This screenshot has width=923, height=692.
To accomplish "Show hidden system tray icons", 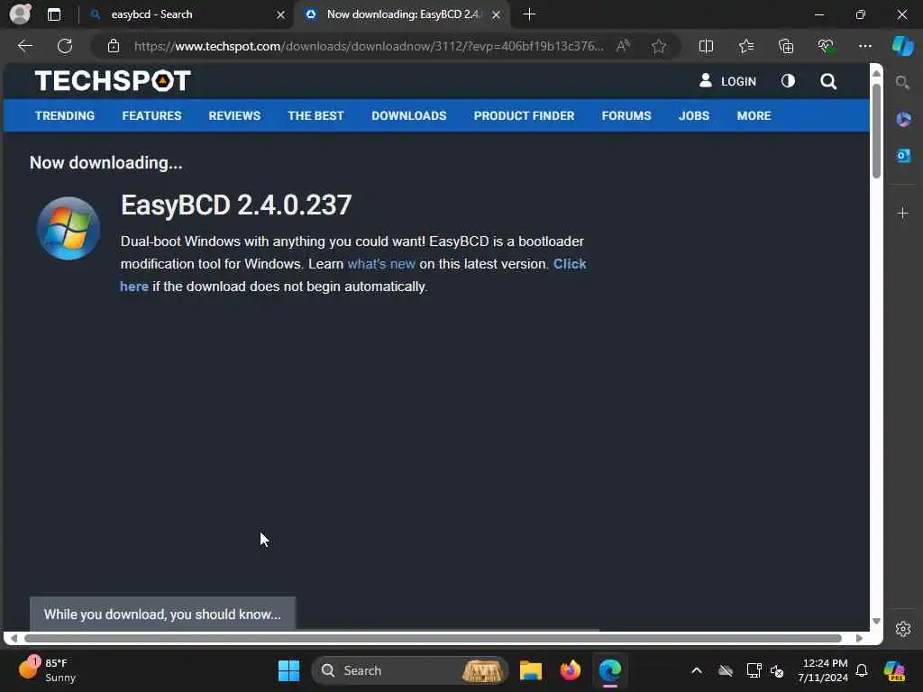I will coord(697,670).
